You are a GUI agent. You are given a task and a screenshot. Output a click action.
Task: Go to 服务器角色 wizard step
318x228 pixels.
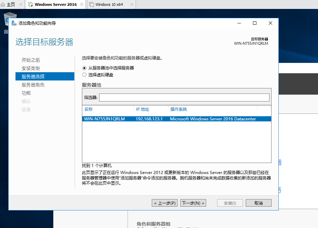(x=33, y=85)
